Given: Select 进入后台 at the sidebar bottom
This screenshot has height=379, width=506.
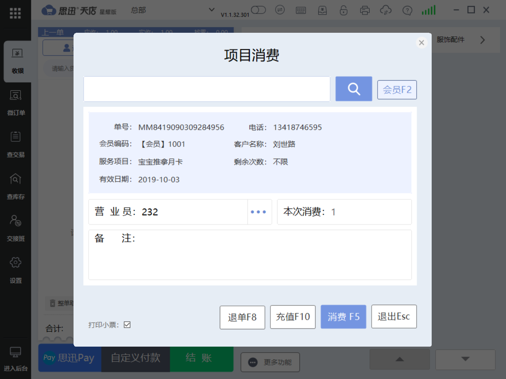Looking at the screenshot, I should [15, 359].
